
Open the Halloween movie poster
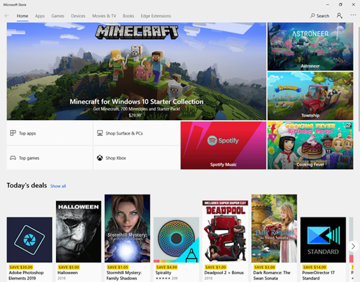tap(79, 232)
